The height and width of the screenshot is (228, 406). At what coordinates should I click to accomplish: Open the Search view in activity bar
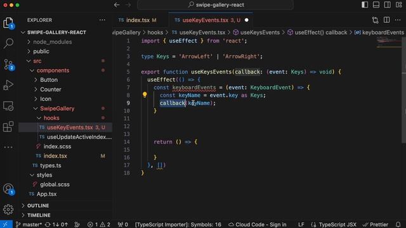pyautogui.click(x=8, y=44)
